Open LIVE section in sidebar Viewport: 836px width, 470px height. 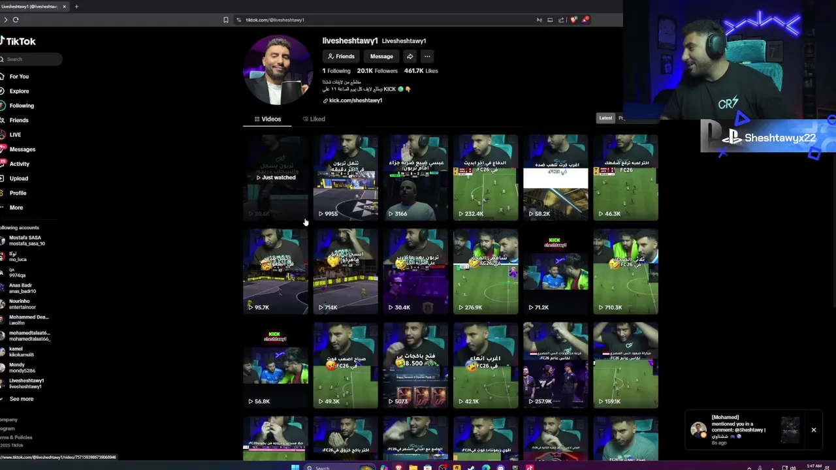pyautogui.click(x=15, y=135)
